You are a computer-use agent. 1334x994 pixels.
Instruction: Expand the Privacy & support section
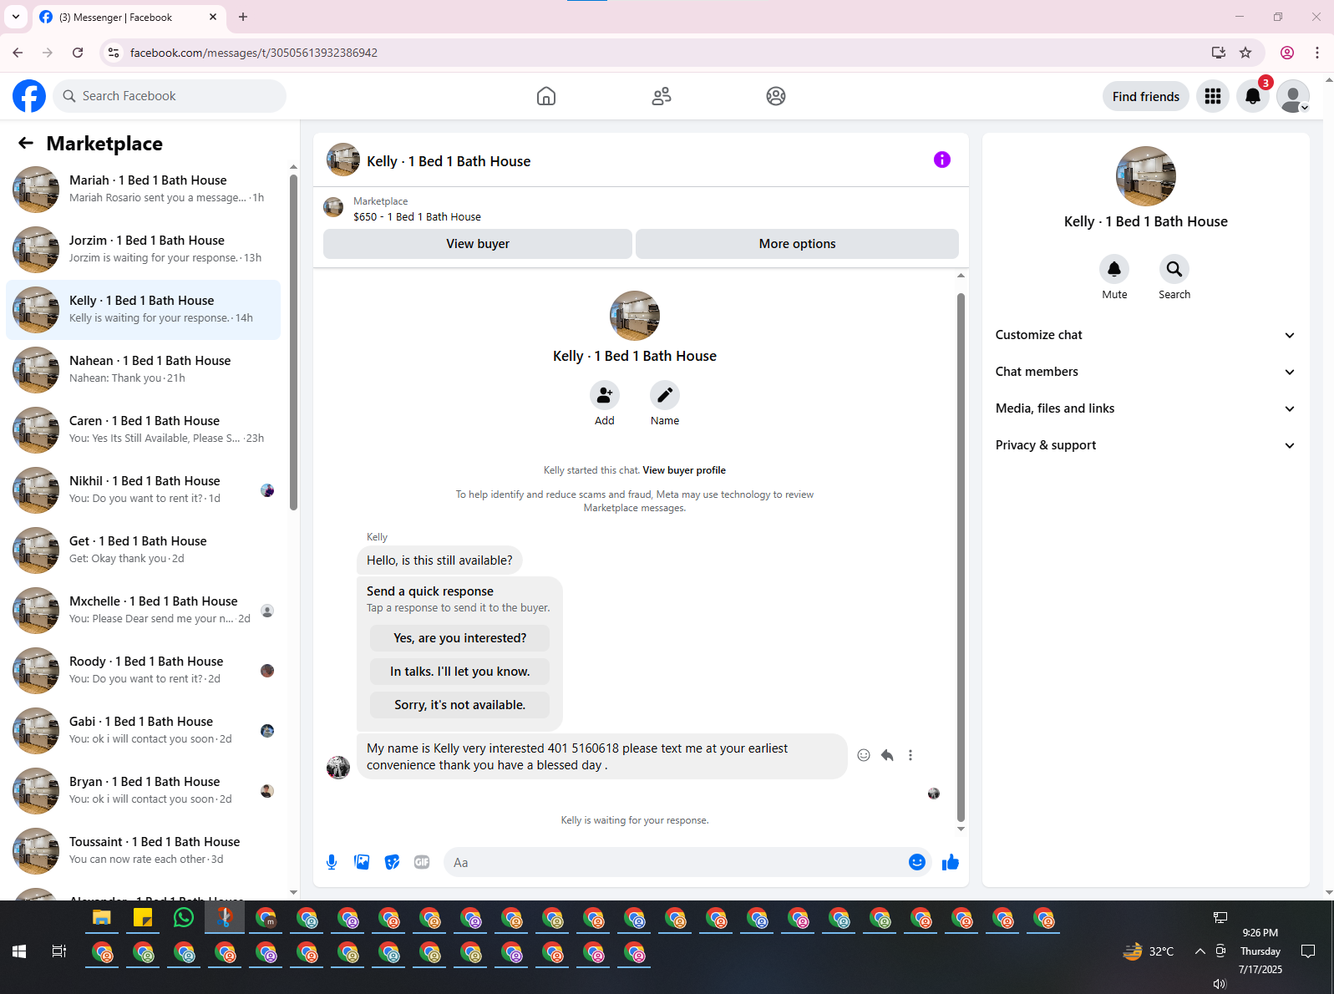[1145, 445]
